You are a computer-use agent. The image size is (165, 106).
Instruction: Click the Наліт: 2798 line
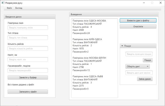point(78,67)
